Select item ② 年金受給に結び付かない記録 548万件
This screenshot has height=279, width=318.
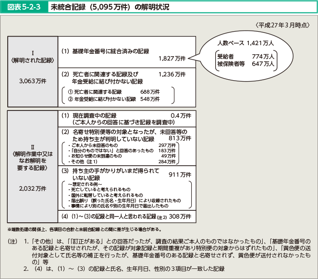coord(114,99)
